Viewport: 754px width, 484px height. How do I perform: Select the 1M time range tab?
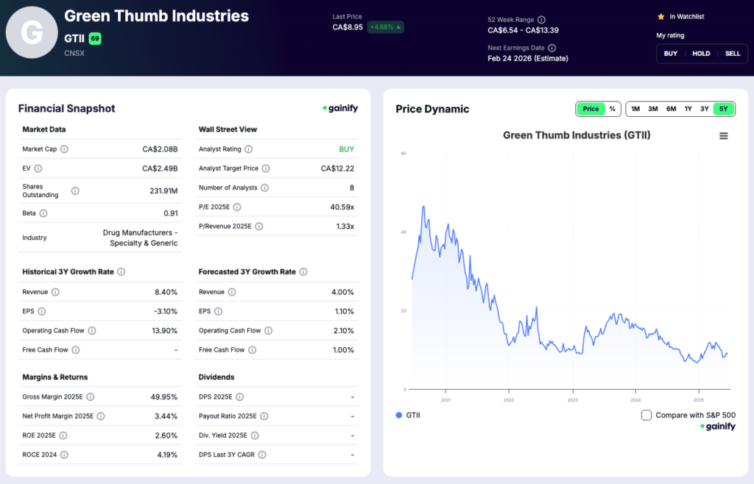coord(635,108)
